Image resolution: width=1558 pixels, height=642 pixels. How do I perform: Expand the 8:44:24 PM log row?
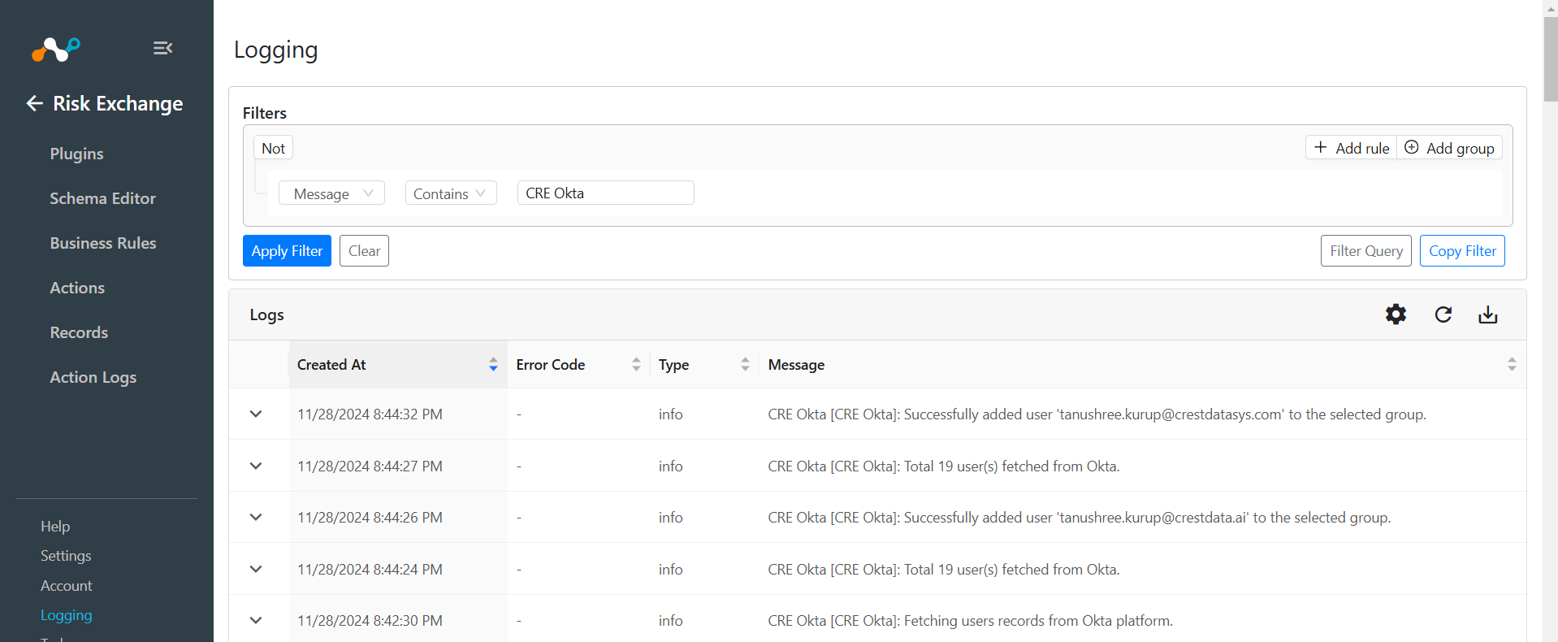tap(256, 569)
